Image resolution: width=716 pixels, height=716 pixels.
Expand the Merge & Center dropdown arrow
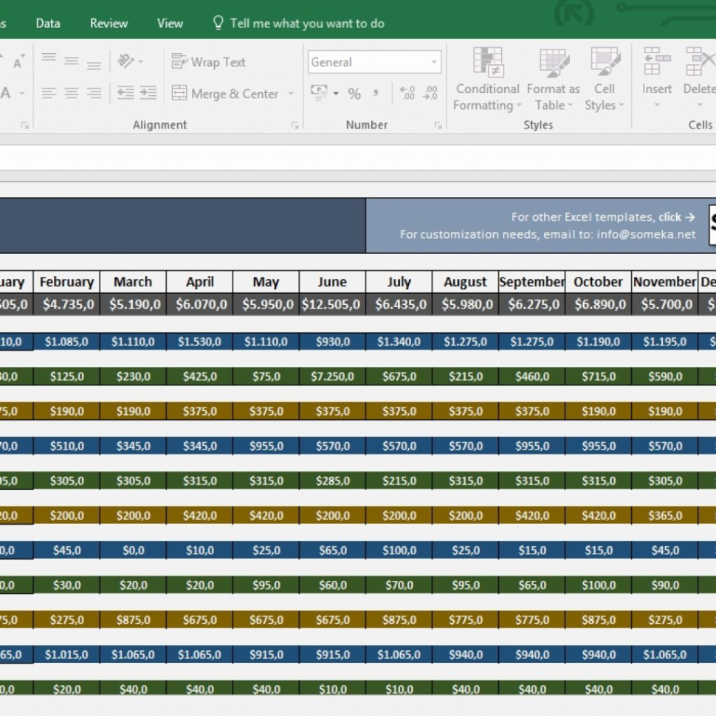coord(290,94)
